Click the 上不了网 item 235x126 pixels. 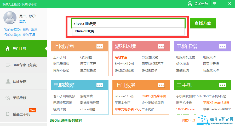60,57
